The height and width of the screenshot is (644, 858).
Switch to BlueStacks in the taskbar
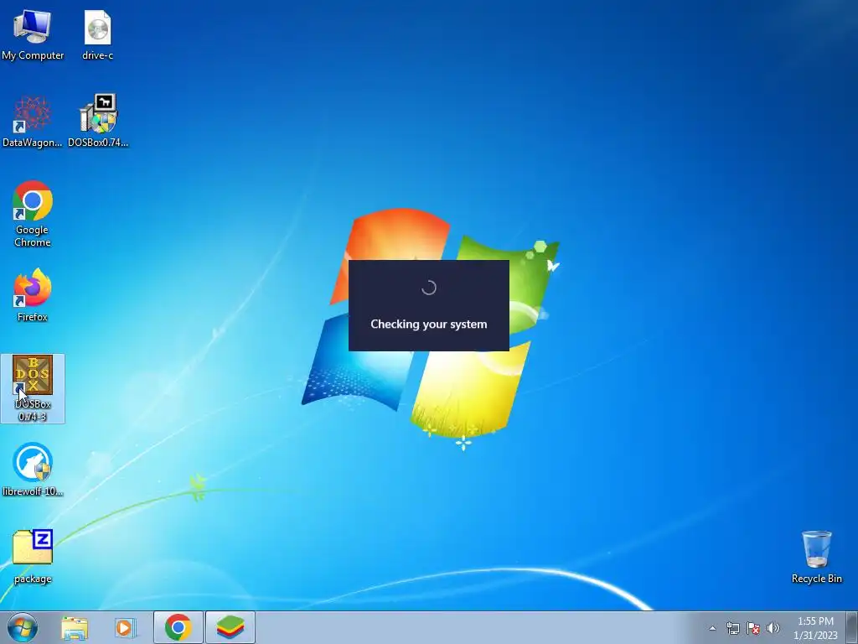pos(230,627)
